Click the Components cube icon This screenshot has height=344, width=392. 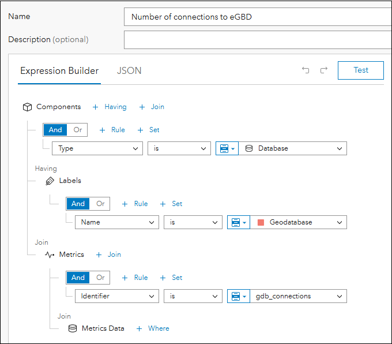pos(27,107)
